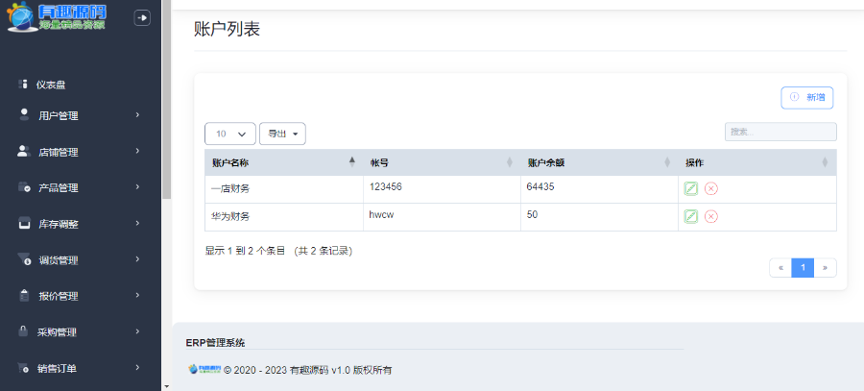The width and height of the screenshot is (864, 391).
Task: Sort table by 帐号 column
Action: 442,162
